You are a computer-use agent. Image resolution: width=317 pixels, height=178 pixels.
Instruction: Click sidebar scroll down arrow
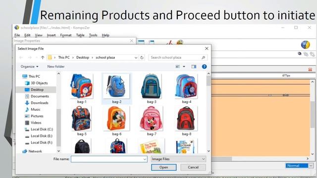[x=58, y=151]
